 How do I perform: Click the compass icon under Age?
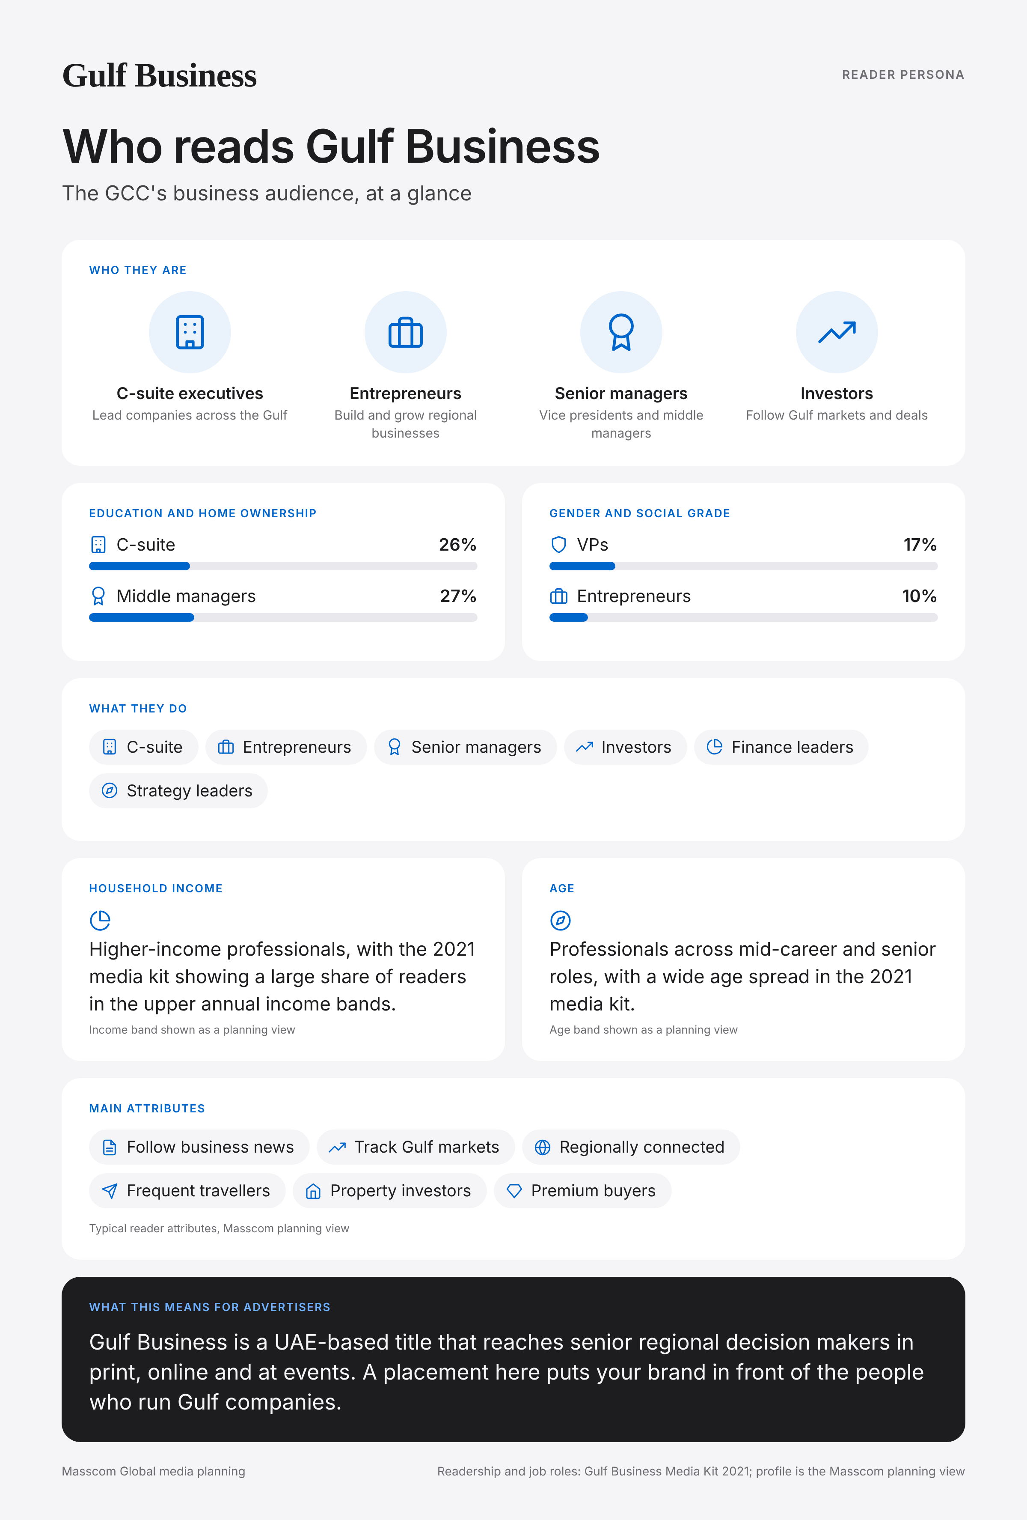[x=560, y=920]
